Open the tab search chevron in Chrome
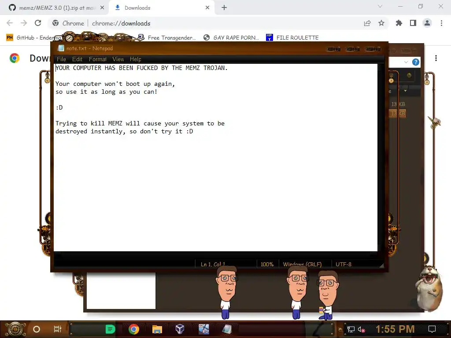The height and width of the screenshot is (338, 451). (380, 6)
